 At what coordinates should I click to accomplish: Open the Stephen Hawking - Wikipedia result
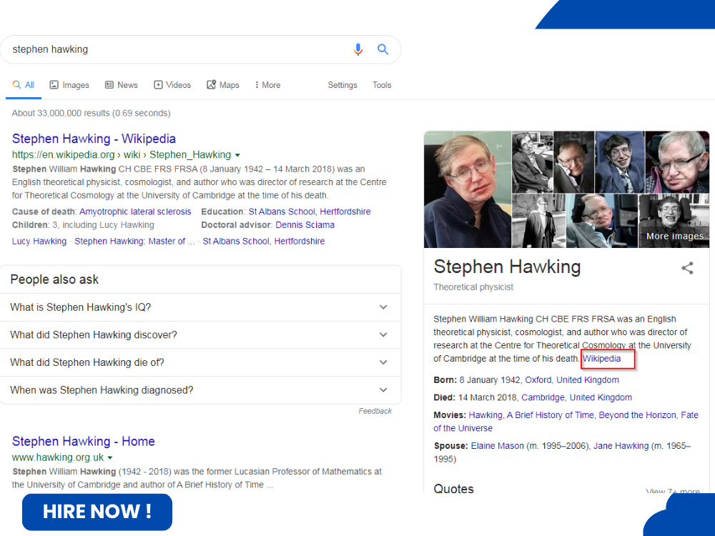pyautogui.click(x=94, y=139)
